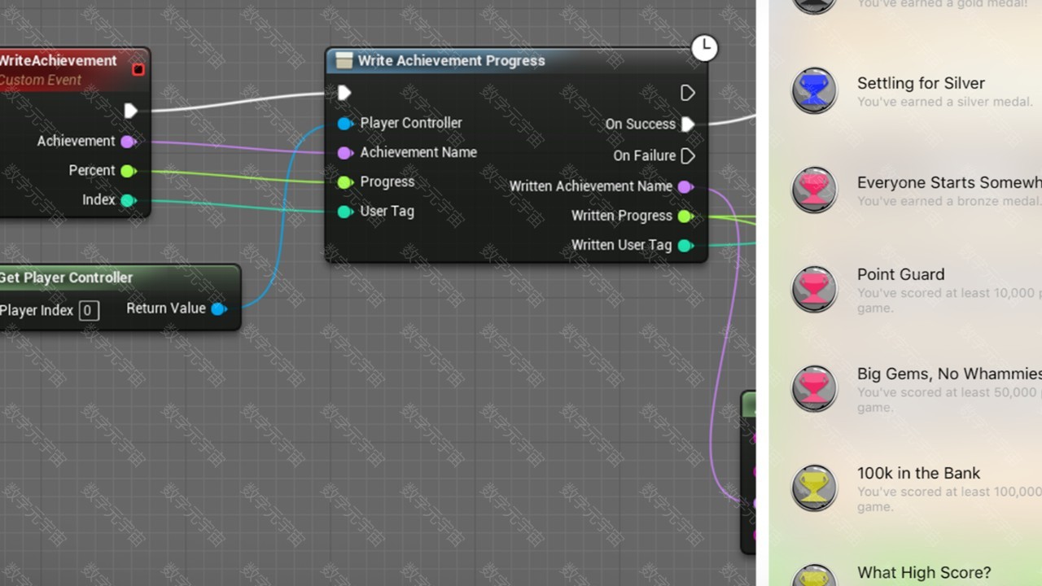This screenshot has width=1042, height=586.
Task: Click the Player Controller pin label
Action: (411, 123)
